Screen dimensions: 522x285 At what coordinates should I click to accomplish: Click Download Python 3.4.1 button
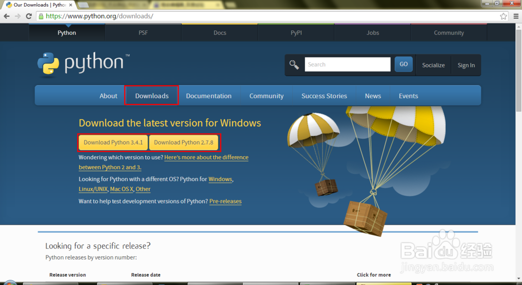(113, 142)
